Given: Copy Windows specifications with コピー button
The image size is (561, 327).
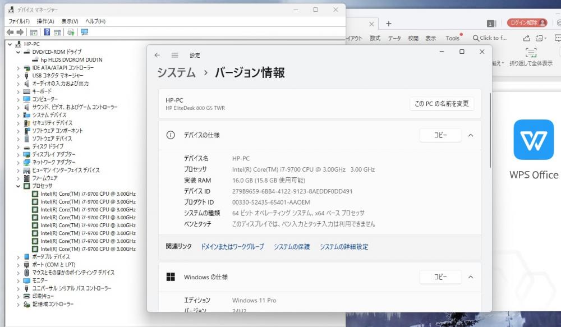Looking at the screenshot, I should click(440, 277).
